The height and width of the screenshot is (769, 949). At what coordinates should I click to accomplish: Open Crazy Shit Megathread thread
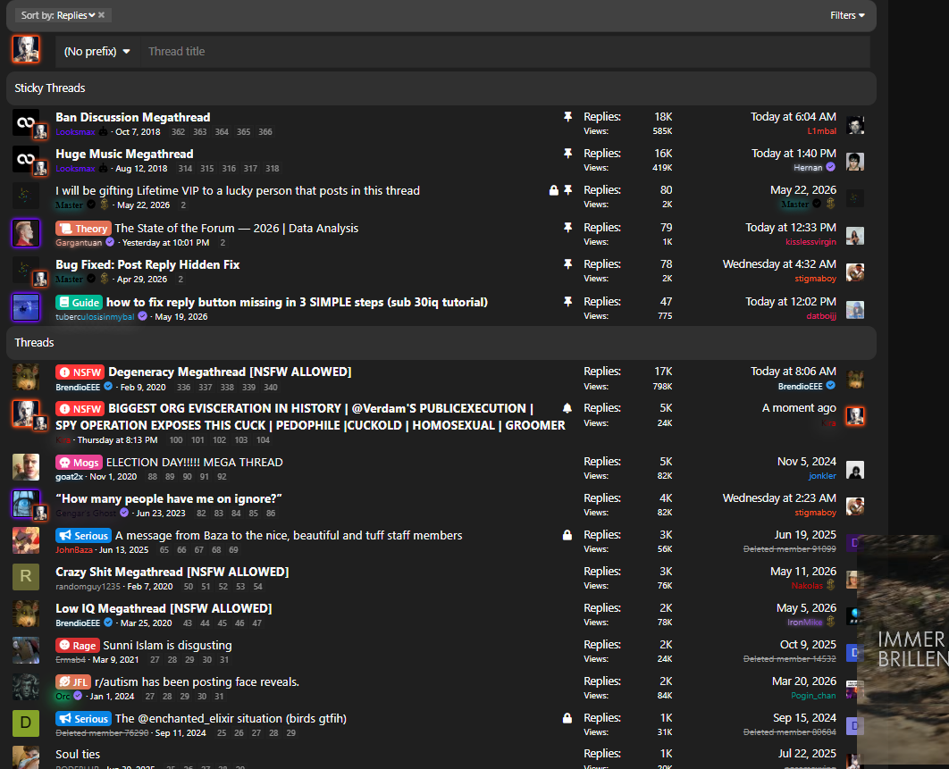[172, 573]
